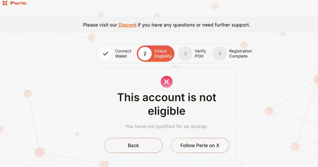Click the 'This account is not eligible' heading
Screen dimensions: 318x167
point(167,97)
